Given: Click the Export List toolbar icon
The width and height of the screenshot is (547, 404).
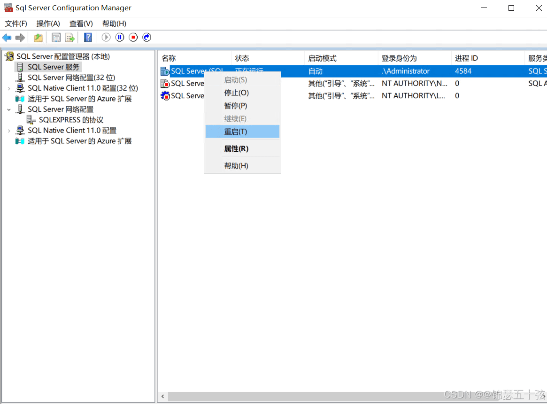Looking at the screenshot, I should [x=70, y=38].
